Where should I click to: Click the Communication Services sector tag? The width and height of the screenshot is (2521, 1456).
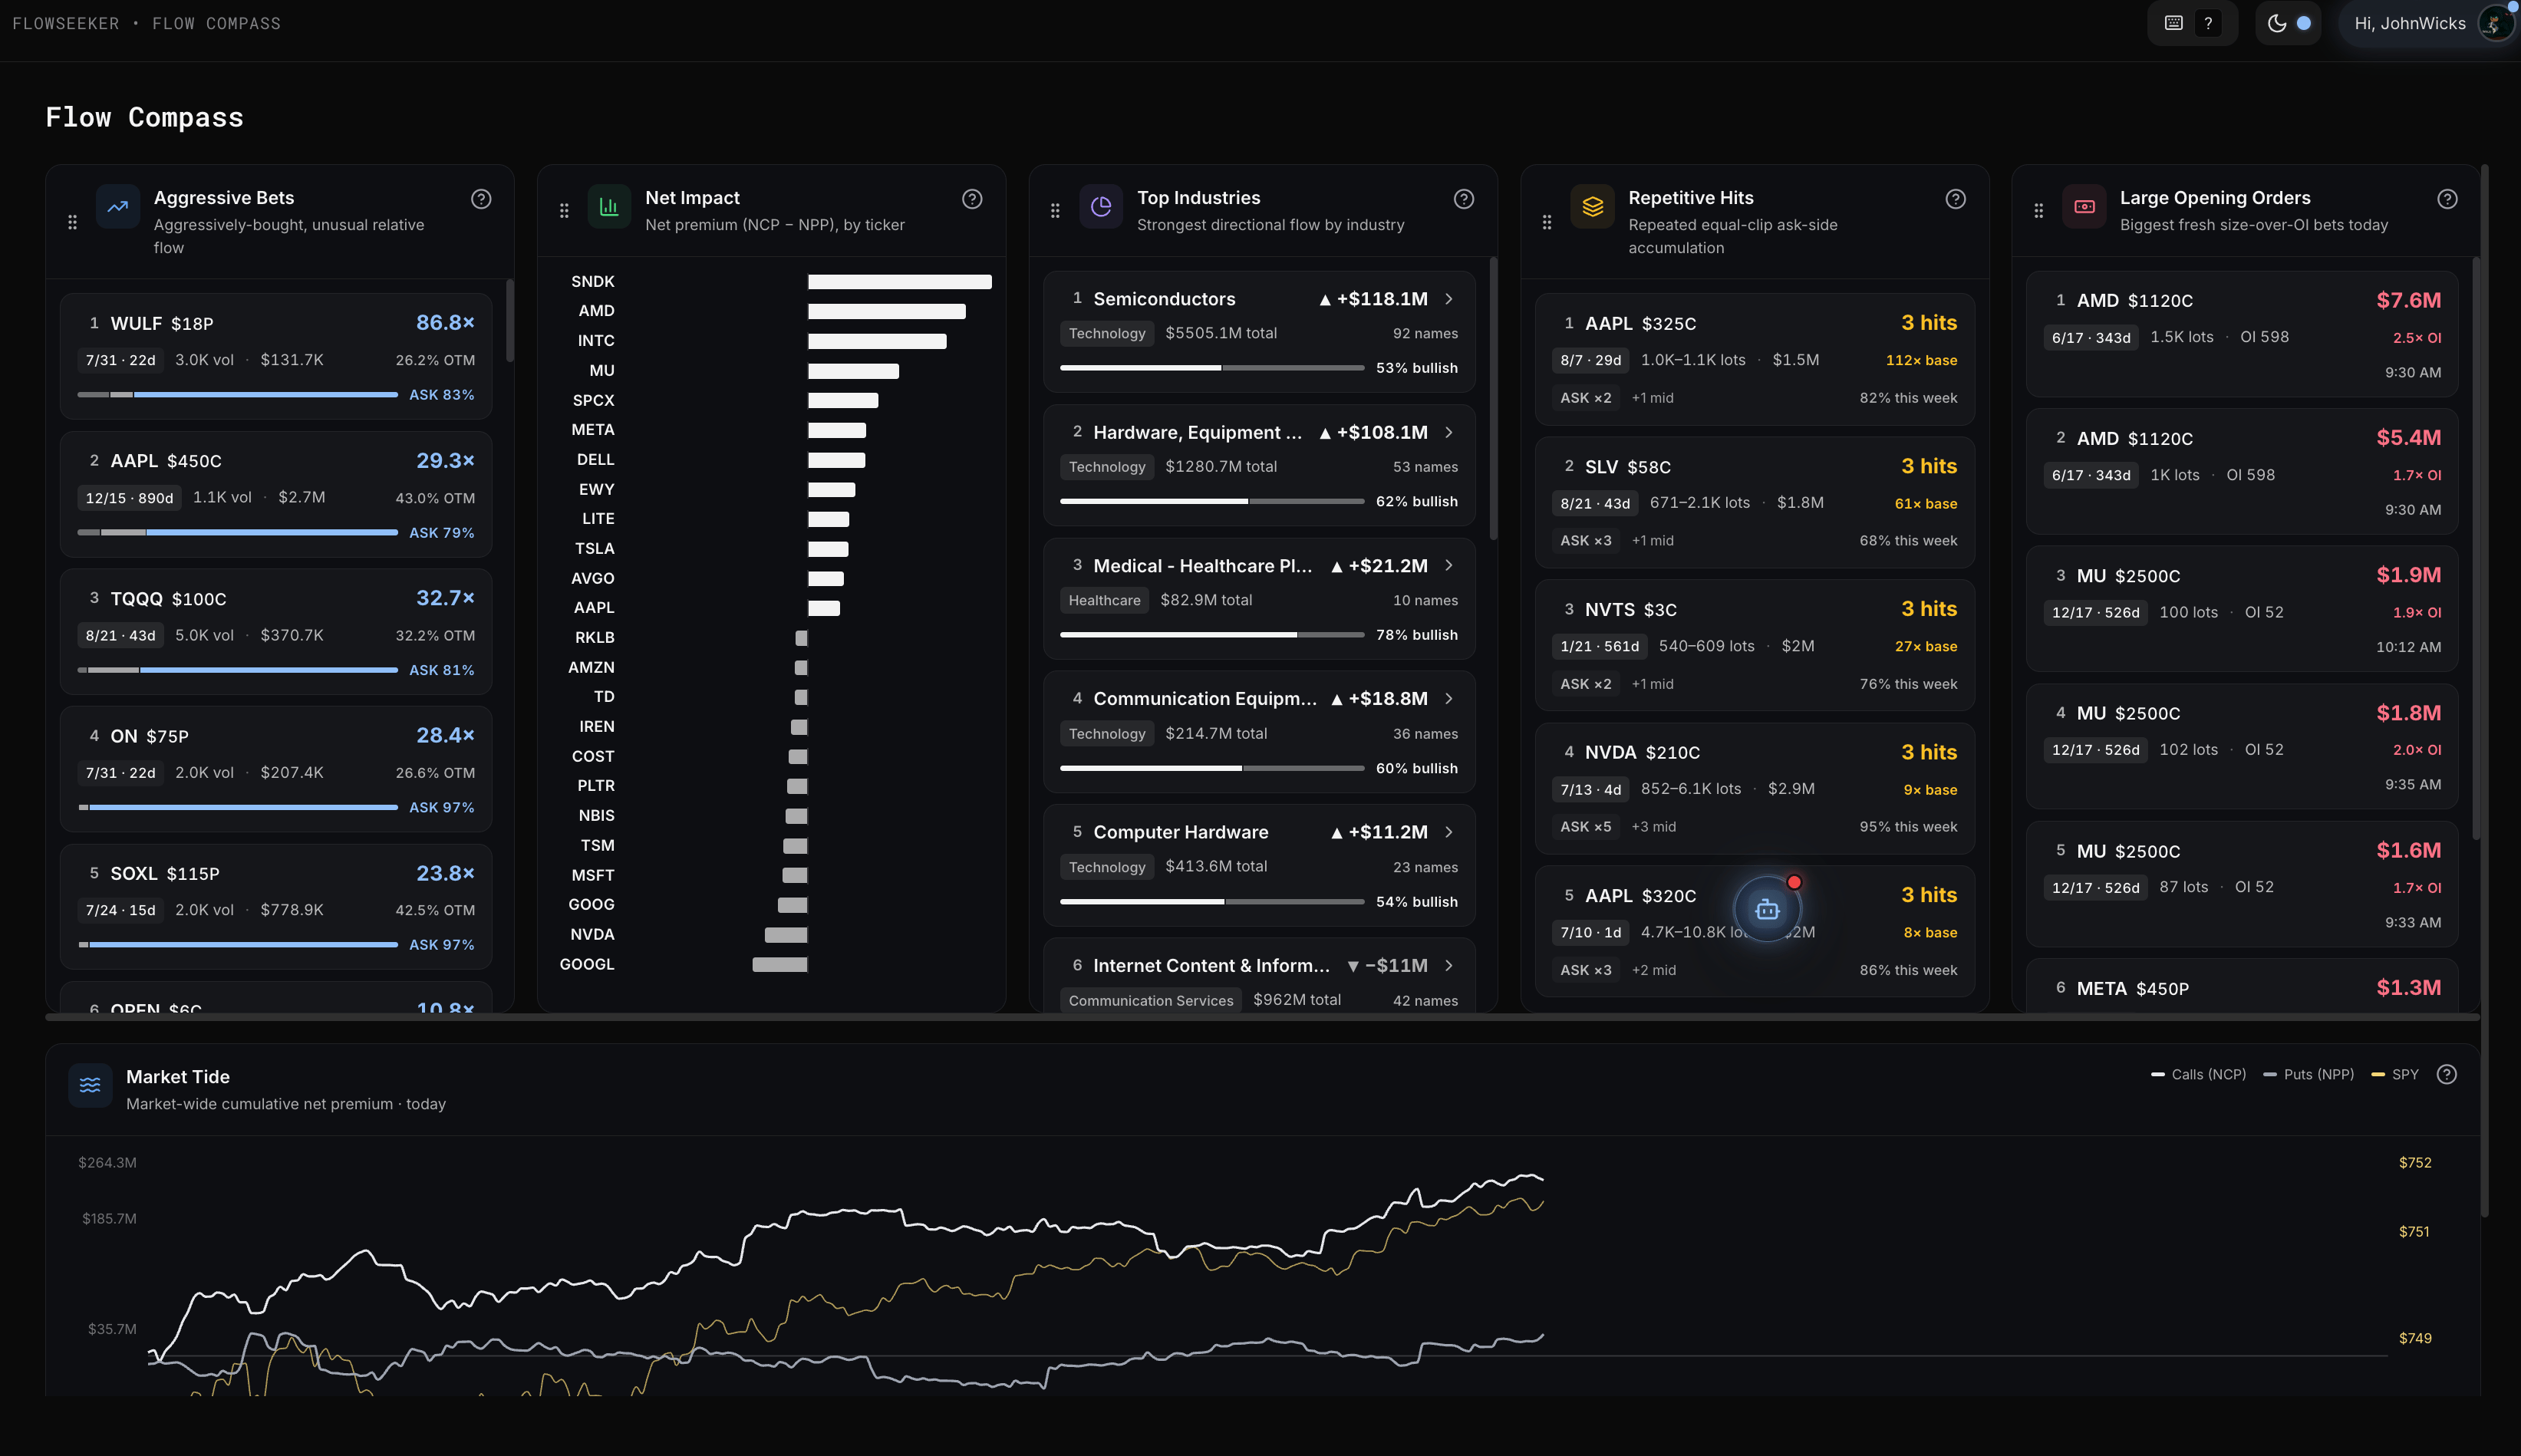[1151, 1000]
